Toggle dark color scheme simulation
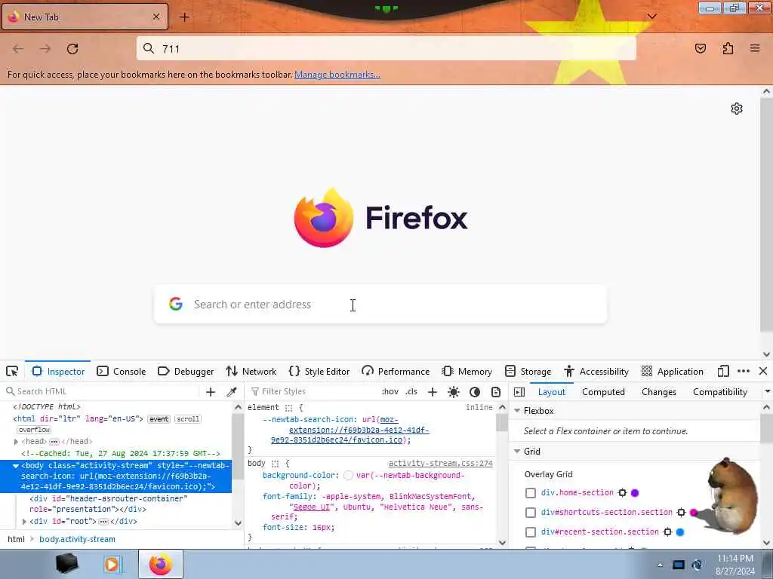 click(475, 392)
